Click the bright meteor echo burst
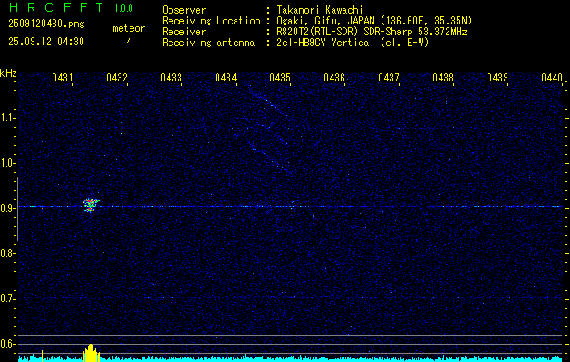570x362 pixels. click(91, 205)
